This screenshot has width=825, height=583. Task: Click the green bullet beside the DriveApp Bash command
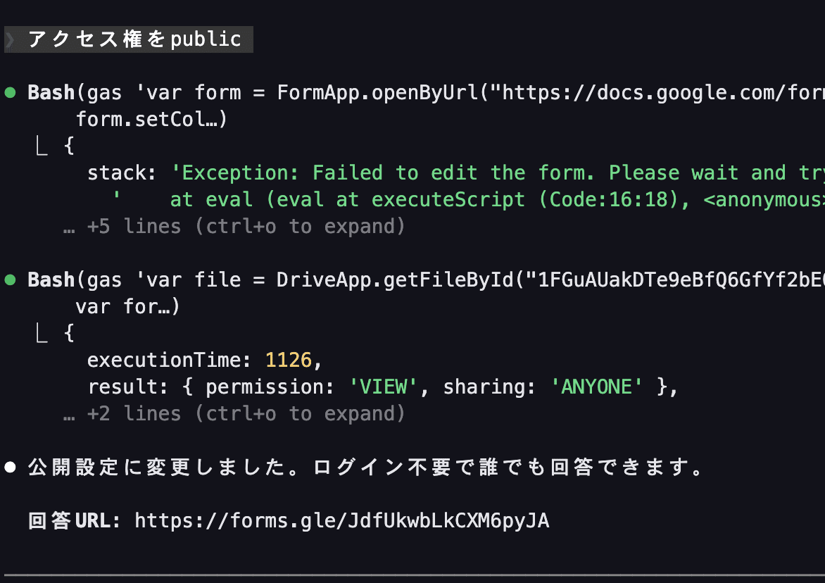pyautogui.click(x=11, y=280)
